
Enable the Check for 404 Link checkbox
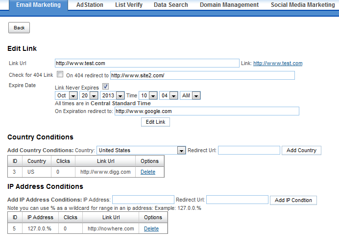[60, 74]
